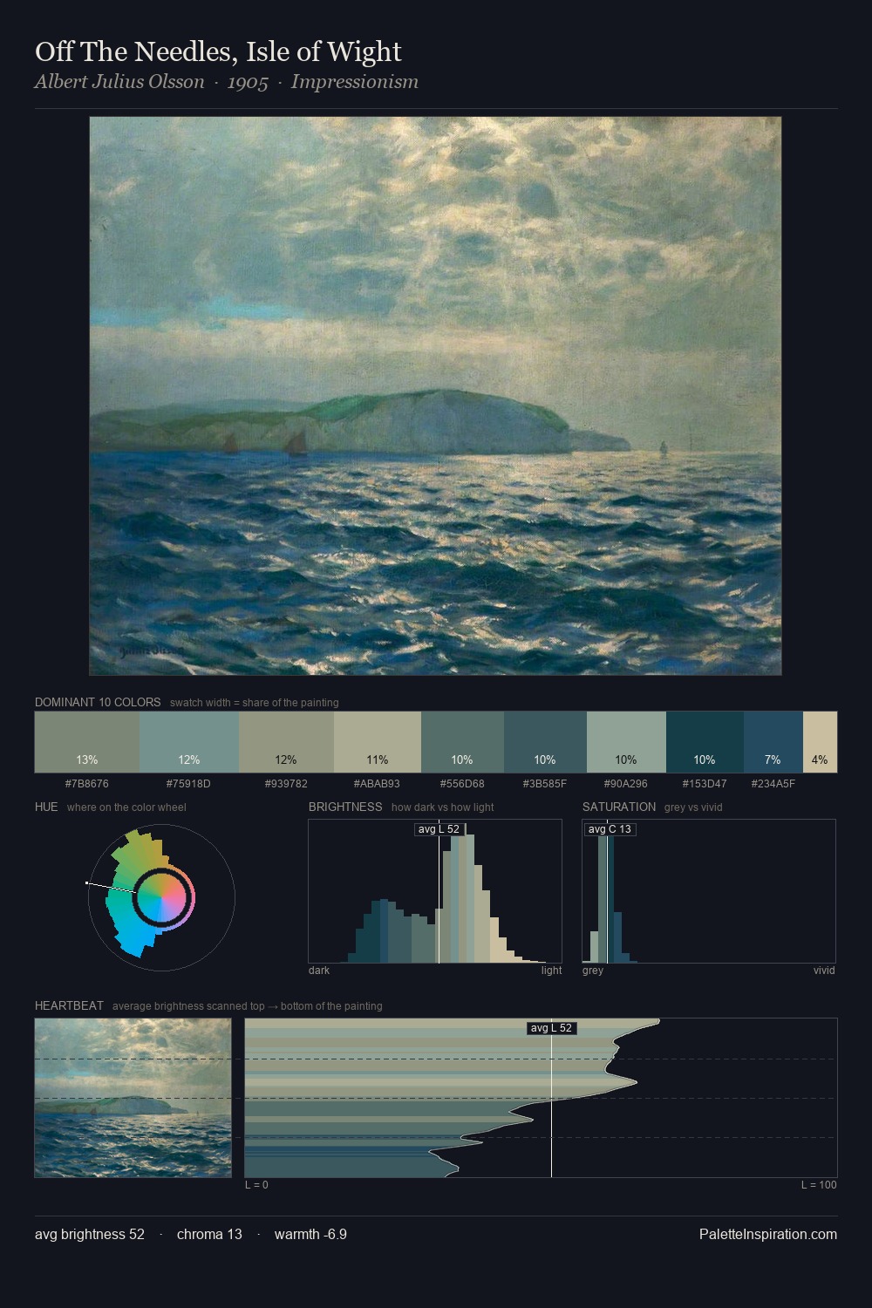The height and width of the screenshot is (1308, 872).
Task: Click the 'grey' axis label
Action: tap(593, 971)
